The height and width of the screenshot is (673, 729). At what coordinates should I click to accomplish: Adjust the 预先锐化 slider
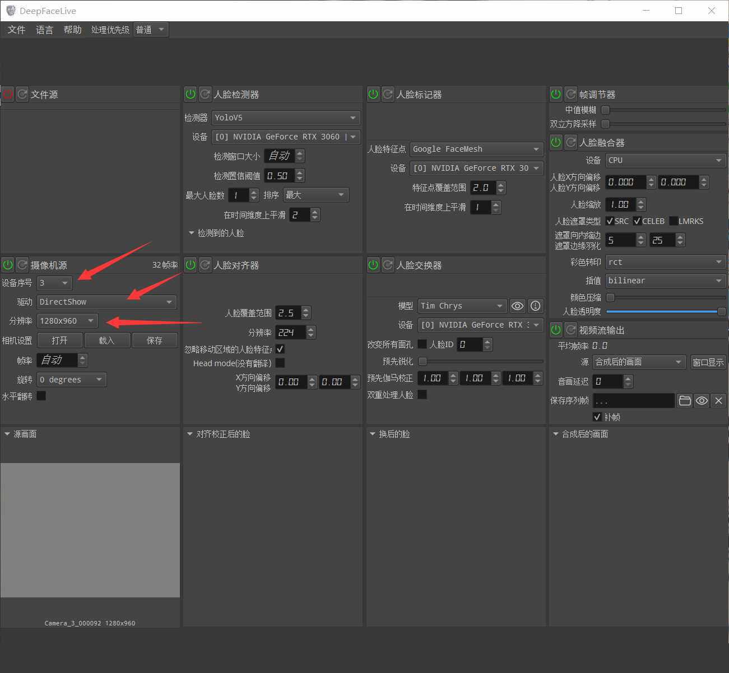(x=481, y=361)
